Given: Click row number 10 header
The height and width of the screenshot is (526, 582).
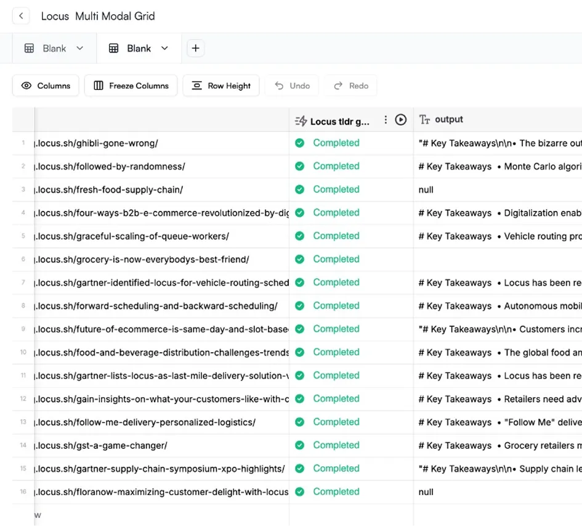Looking at the screenshot, I should 23,352.
